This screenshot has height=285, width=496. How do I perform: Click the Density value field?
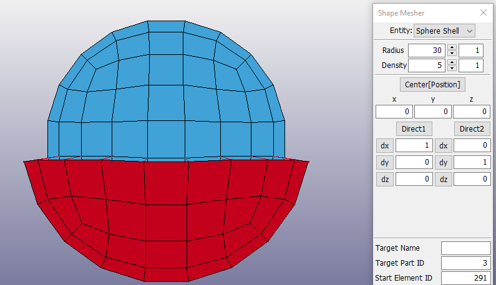pos(426,65)
